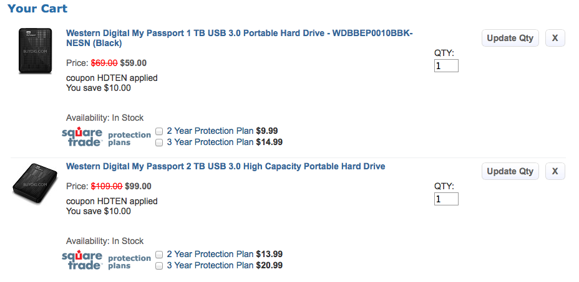Enable the $20.99 3 Year Protection Plan

pyautogui.click(x=159, y=266)
